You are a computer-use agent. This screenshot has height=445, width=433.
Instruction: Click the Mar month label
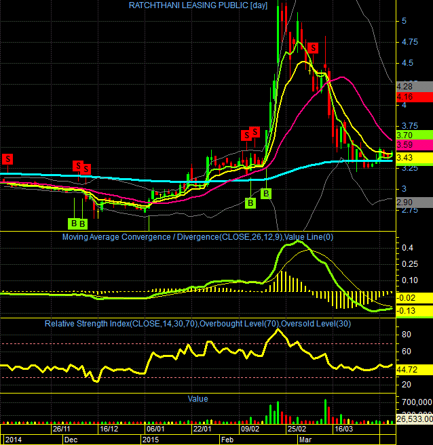click(x=305, y=440)
